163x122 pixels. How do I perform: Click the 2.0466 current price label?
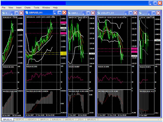click(63, 28)
